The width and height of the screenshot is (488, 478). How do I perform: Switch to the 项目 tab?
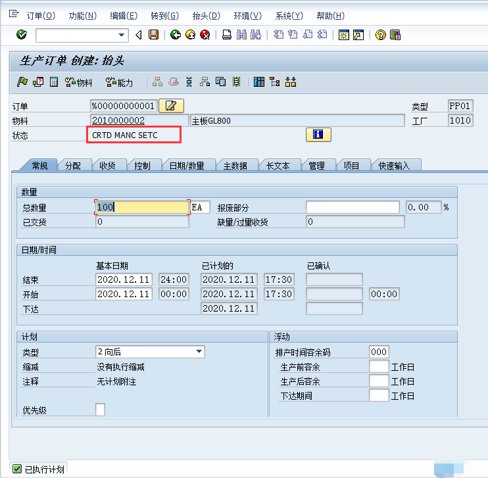351,166
